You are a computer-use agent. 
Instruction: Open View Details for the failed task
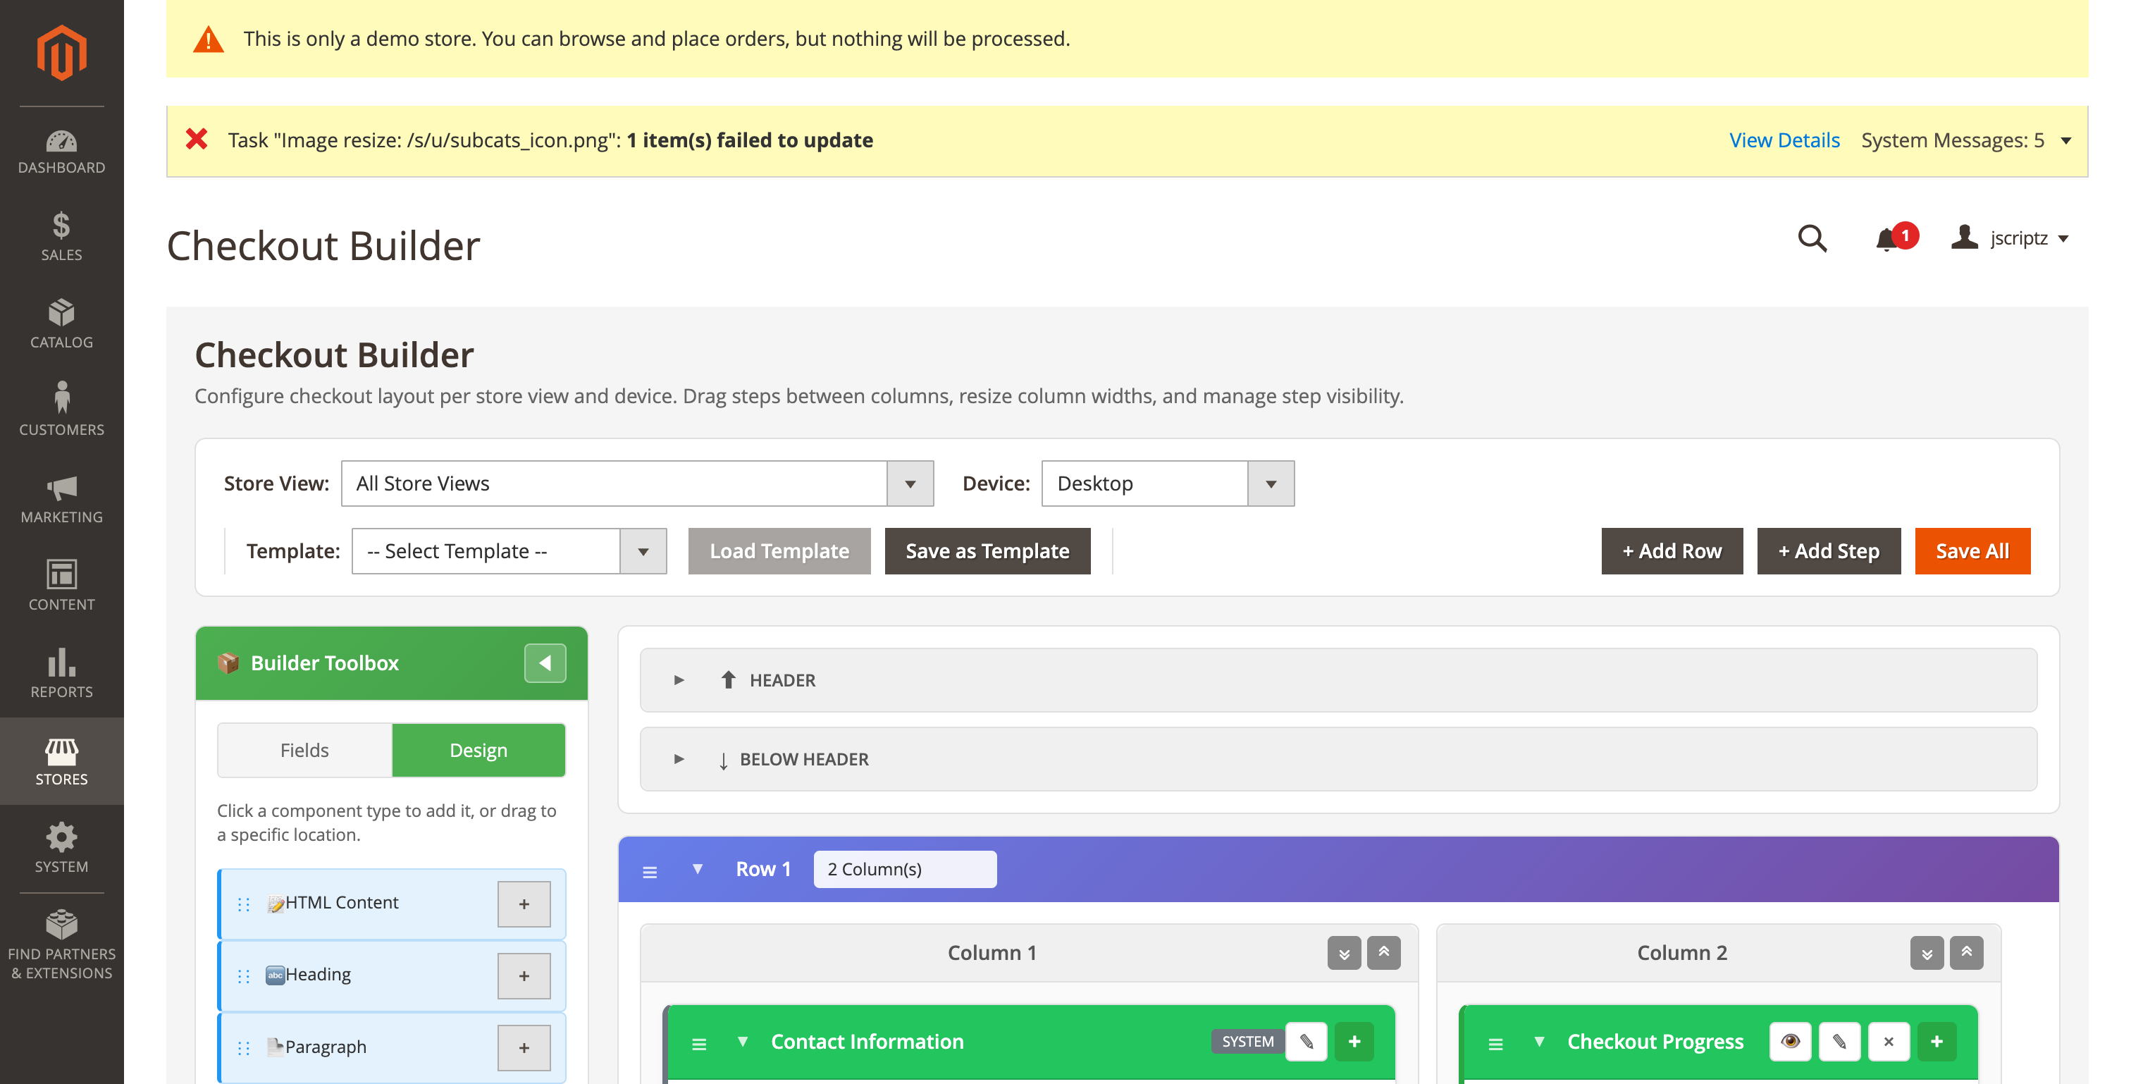tap(1784, 140)
